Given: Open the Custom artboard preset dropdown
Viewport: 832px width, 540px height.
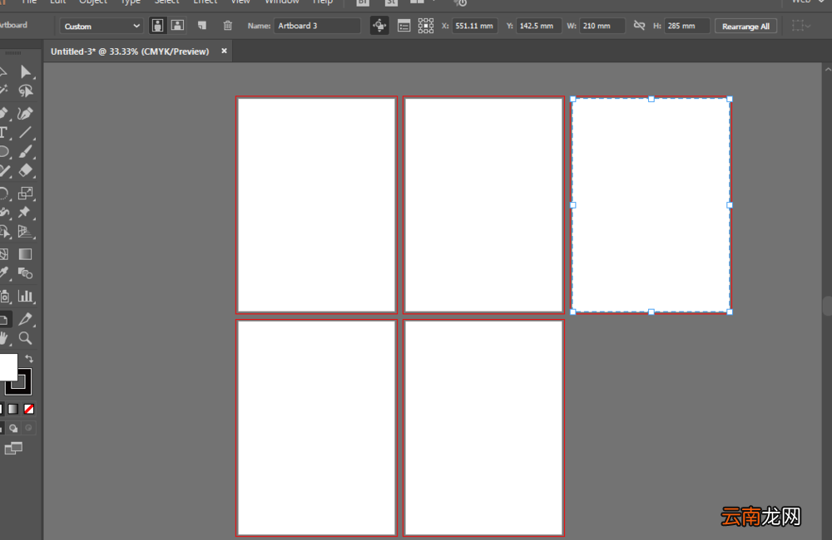Looking at the screenshot, I should pos(102,26).
